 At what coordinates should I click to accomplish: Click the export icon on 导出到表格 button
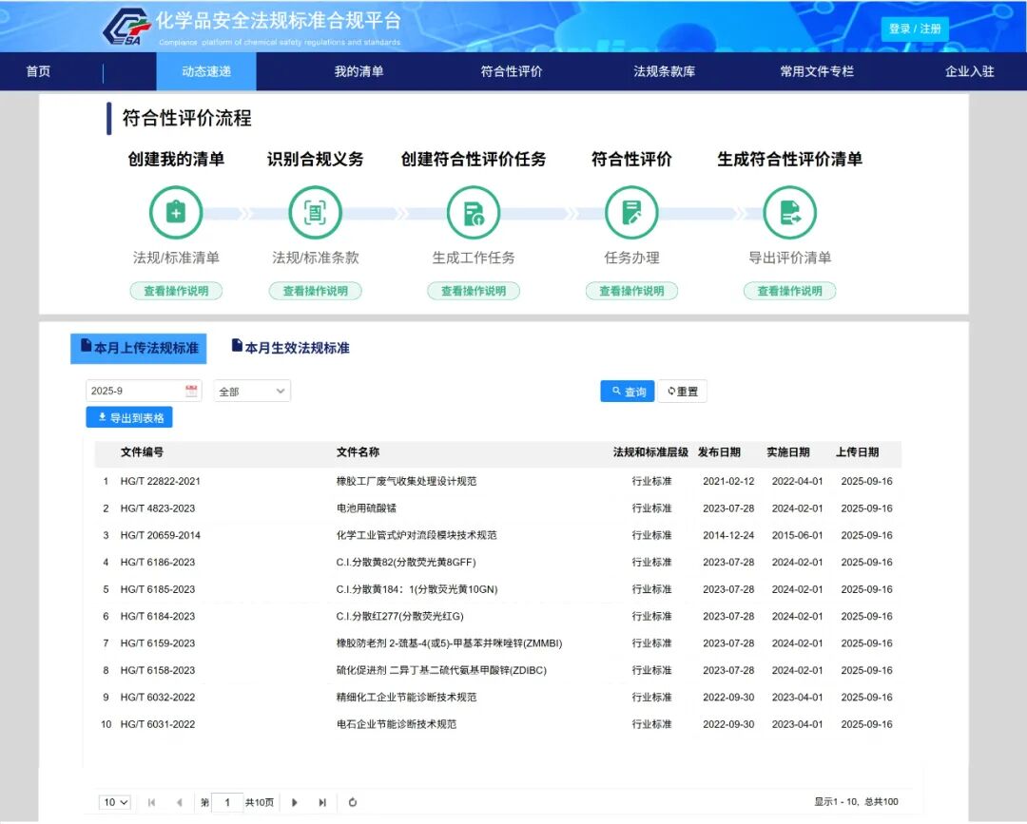pyautogui.click(x=103, y=417)
